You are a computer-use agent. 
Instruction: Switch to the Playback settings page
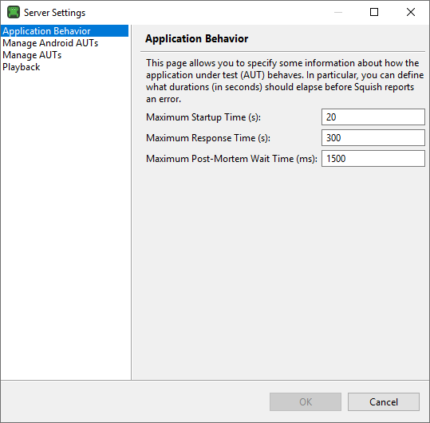tap(21, 67)
